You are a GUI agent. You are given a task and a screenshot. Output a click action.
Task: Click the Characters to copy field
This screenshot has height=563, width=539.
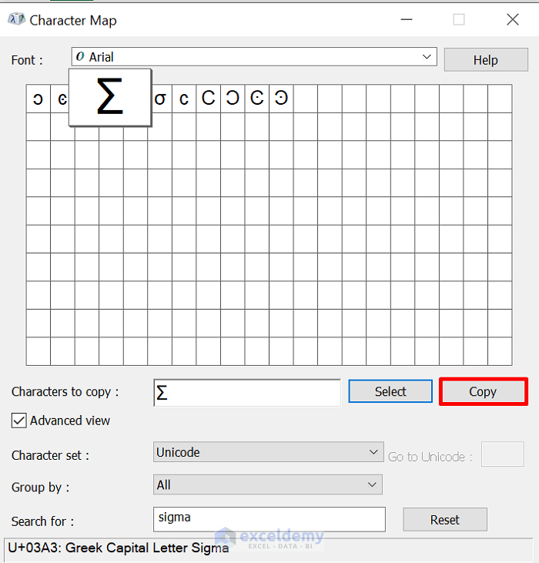[247, 392]
